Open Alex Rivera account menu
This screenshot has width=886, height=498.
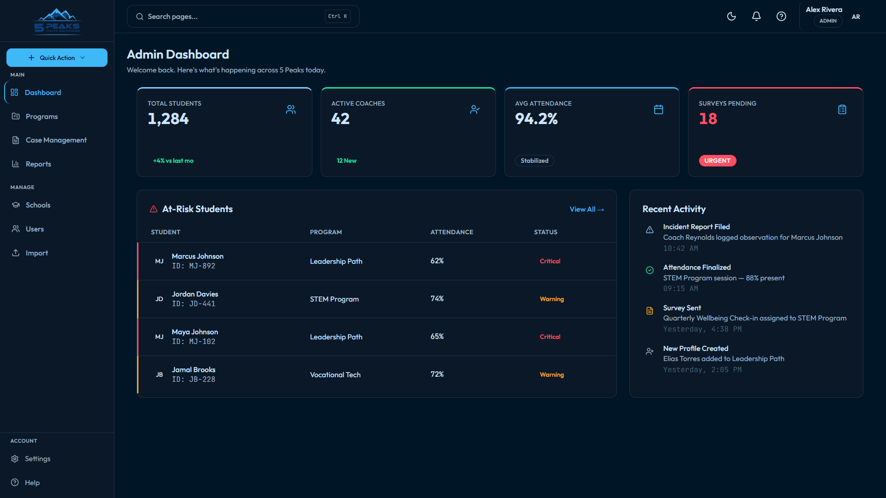pos(833,17)
